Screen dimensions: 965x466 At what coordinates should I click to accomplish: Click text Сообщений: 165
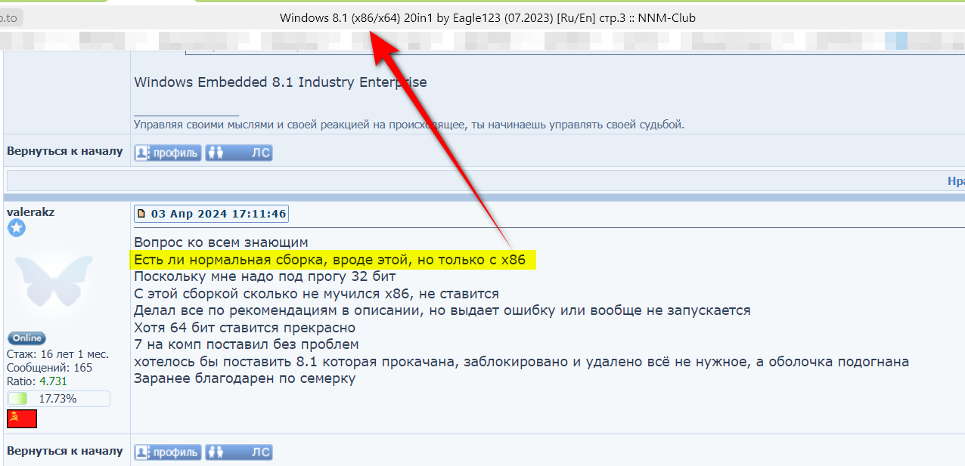pyautogui.click(x=49, y=368)
